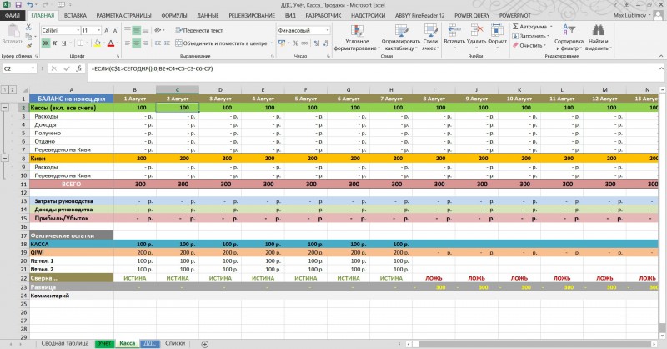Open the borders dropdown arrow
Image resolution: width=667 pixels, height=349 pixels.
88,43
